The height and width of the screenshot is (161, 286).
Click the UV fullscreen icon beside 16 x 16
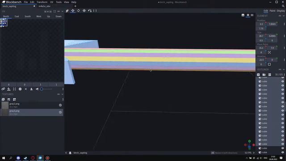[55, 11]
